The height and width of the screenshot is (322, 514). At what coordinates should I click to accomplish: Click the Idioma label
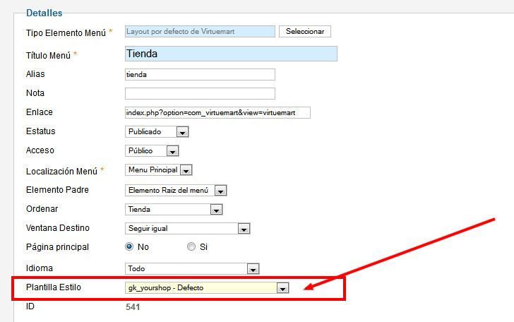[x=40, y=268]
